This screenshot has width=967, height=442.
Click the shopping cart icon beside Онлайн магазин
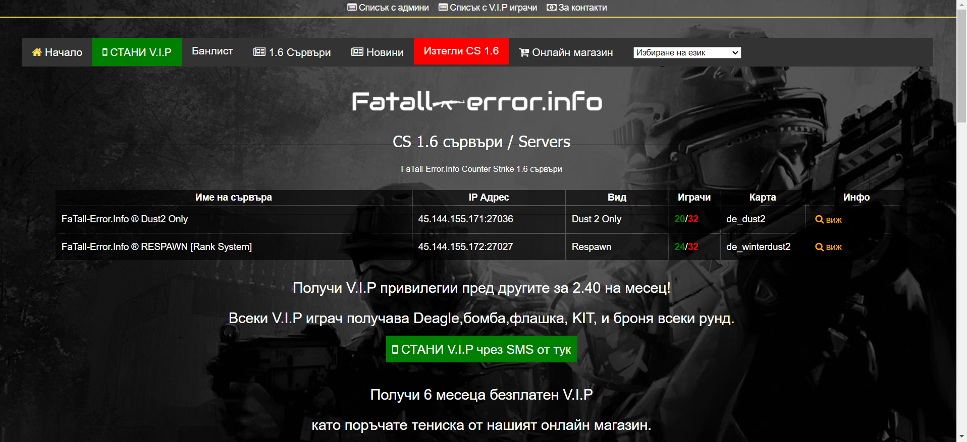pyautogui.click(x=524, y=52)
